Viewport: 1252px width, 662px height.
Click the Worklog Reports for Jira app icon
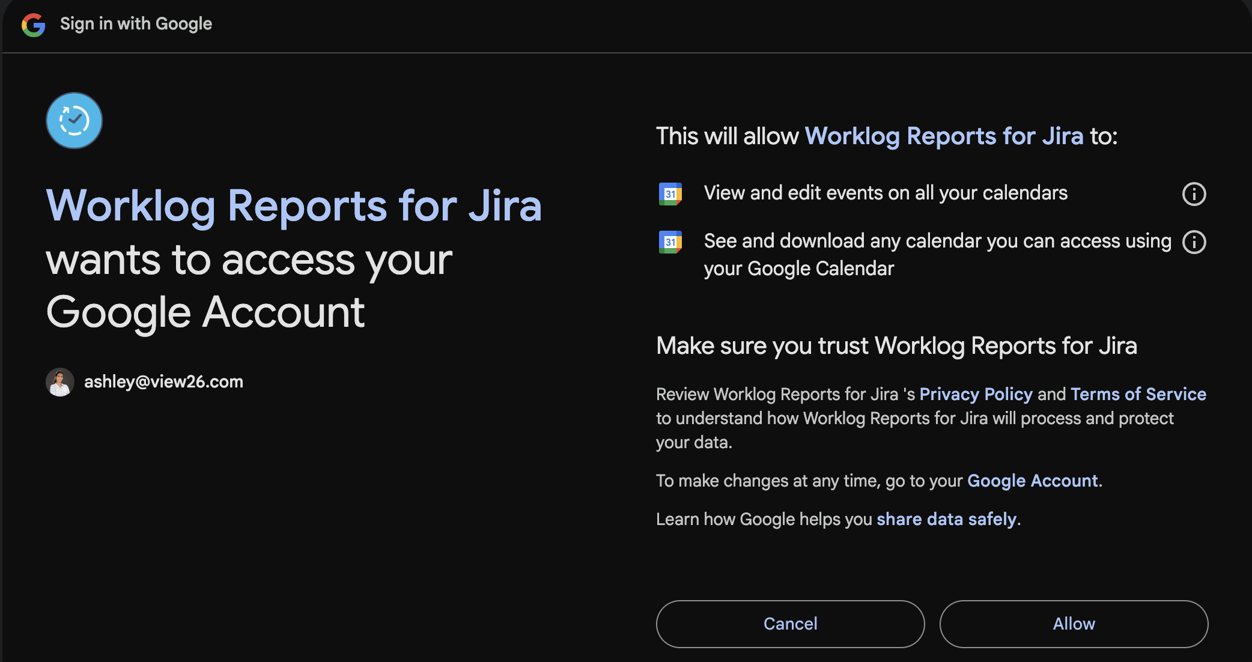pyautogui.click(x=74, y=121)
